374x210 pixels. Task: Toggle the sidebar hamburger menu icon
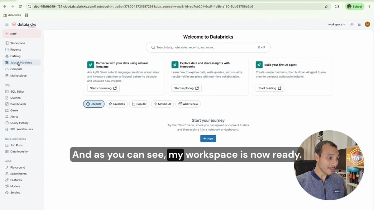click(x=7, y=24)
